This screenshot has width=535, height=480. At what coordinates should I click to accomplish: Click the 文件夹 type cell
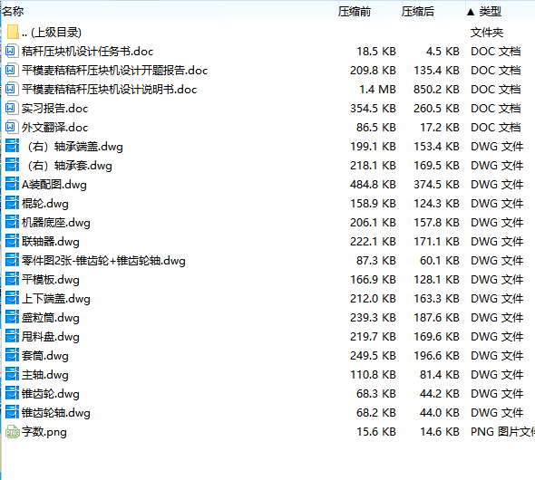(x=487, y=33)
